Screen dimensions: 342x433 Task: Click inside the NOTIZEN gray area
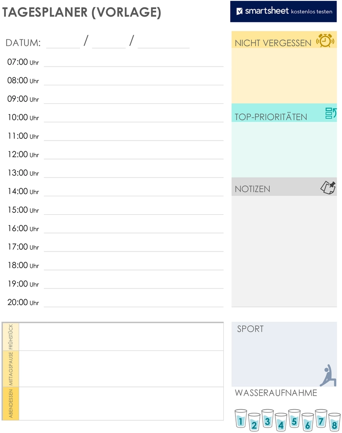click(x=284, y=251)
